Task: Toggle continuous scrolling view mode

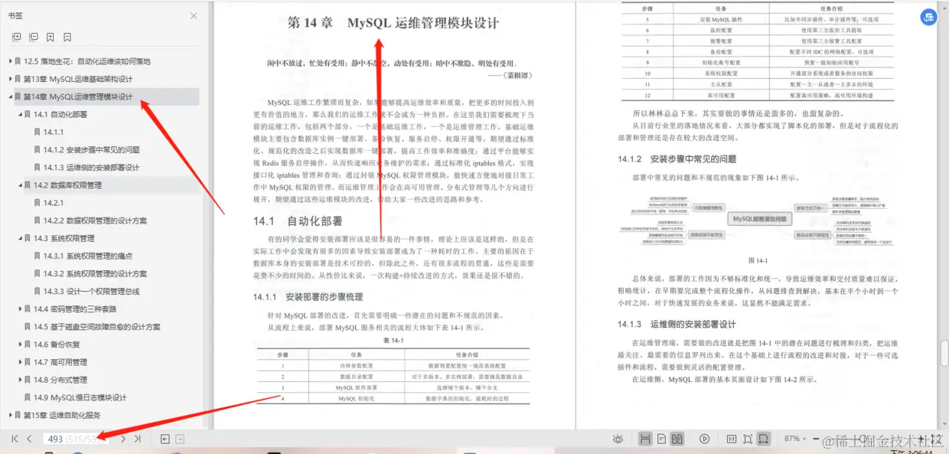Action: tap(645, 439)
